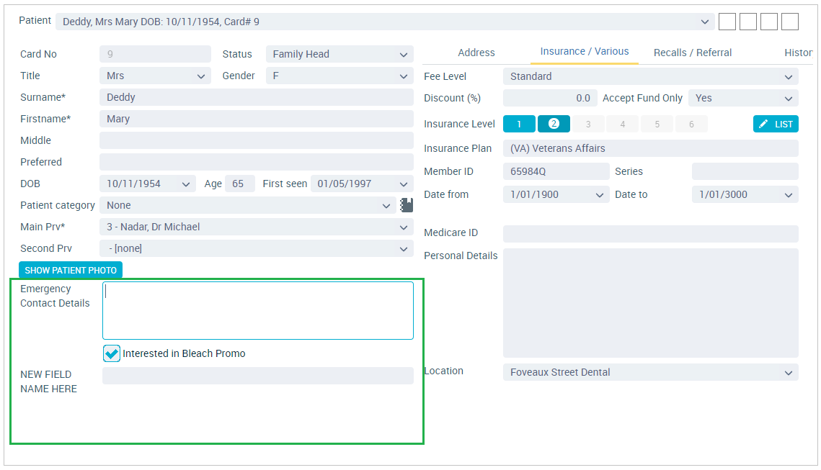Image resolution: width=821 pixels, height=470 pixels.
Task: Click the Preferred name field
Action: tap(257, 162)
